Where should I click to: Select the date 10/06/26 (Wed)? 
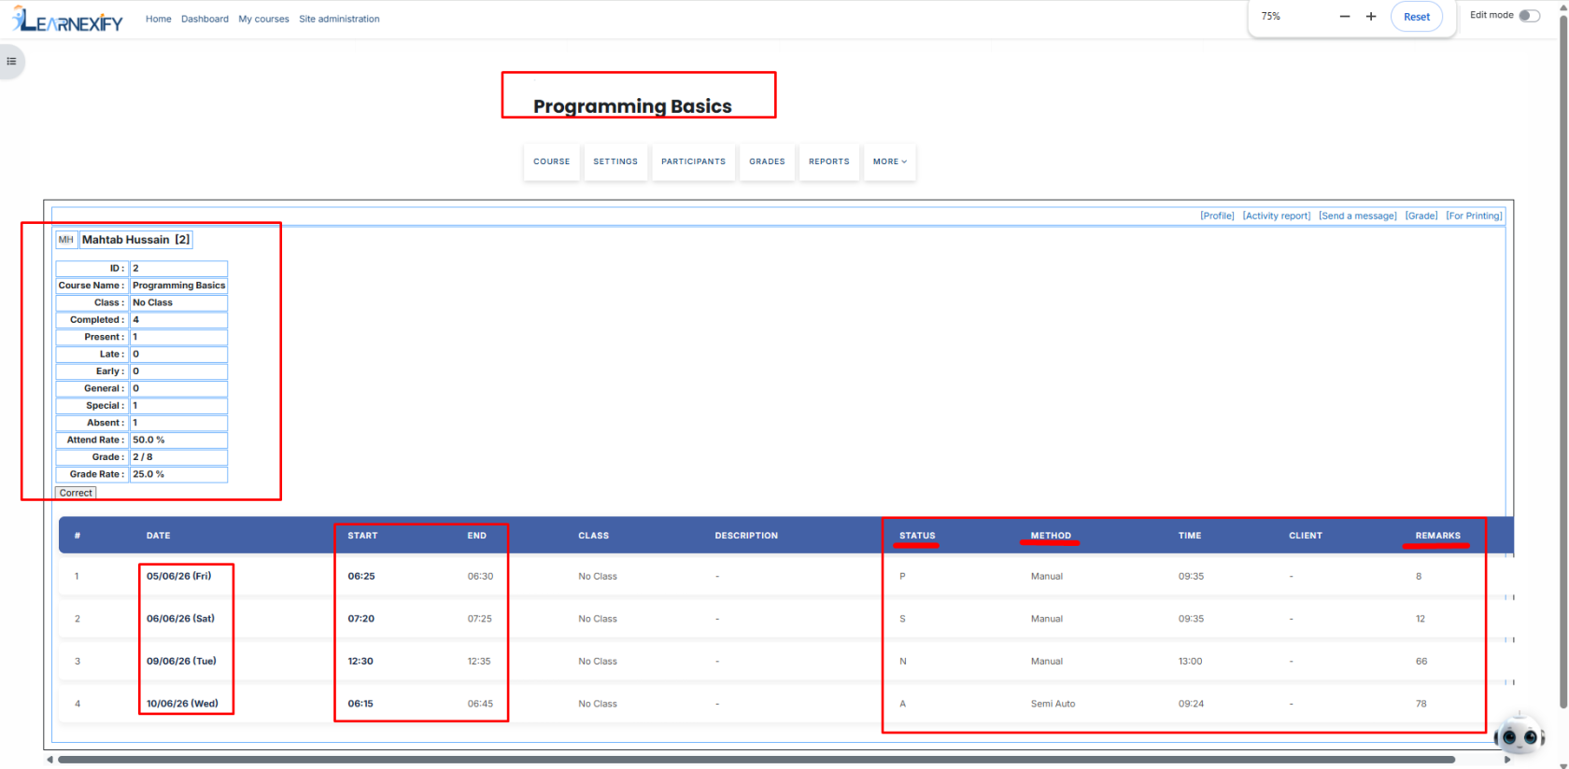(x=182, y=704)
